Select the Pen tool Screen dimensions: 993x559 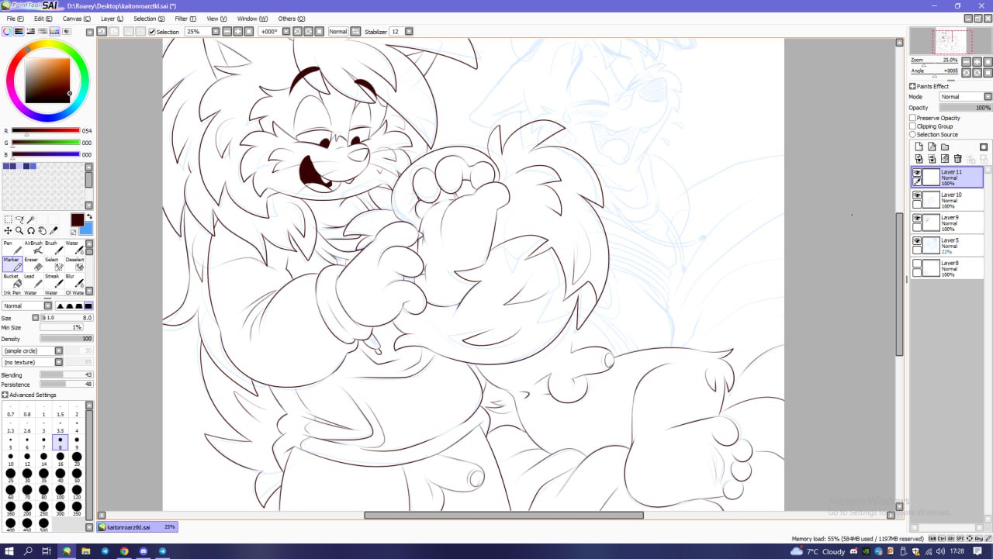12,248
